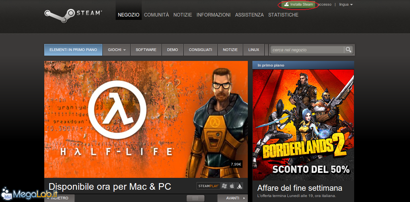The width and height of the screenshot is (410, 202).
Task: Expand the GIOCHI dropdown tab
Action: coord(117,50)
